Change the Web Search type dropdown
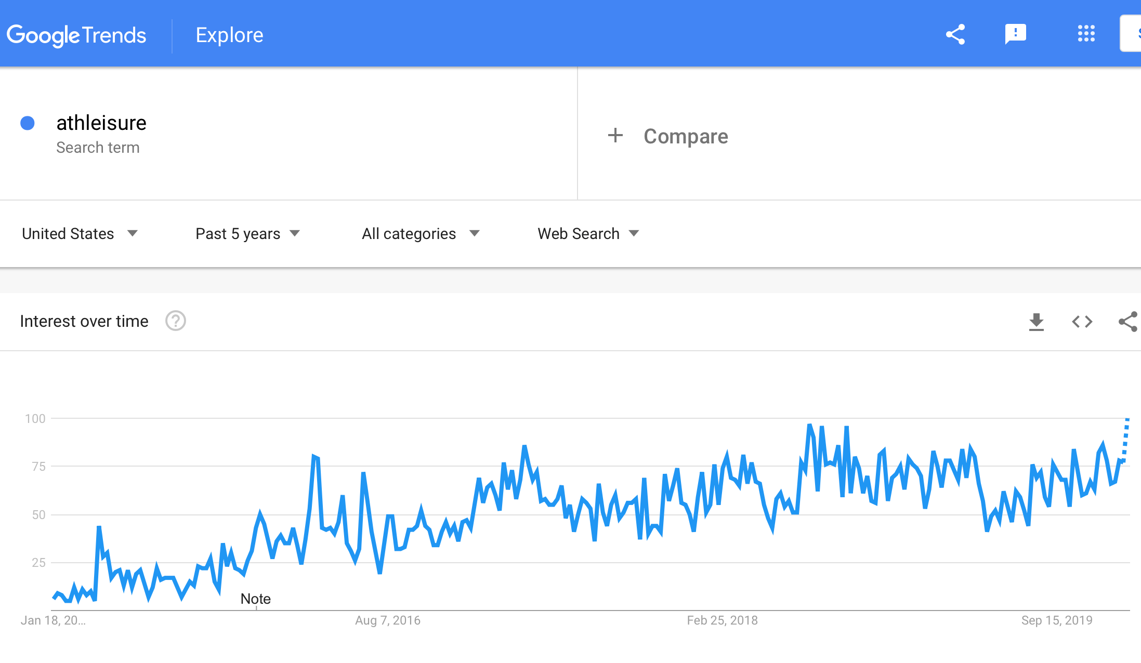Screen dimensions: 1141x663 click(x=588, y=234)
